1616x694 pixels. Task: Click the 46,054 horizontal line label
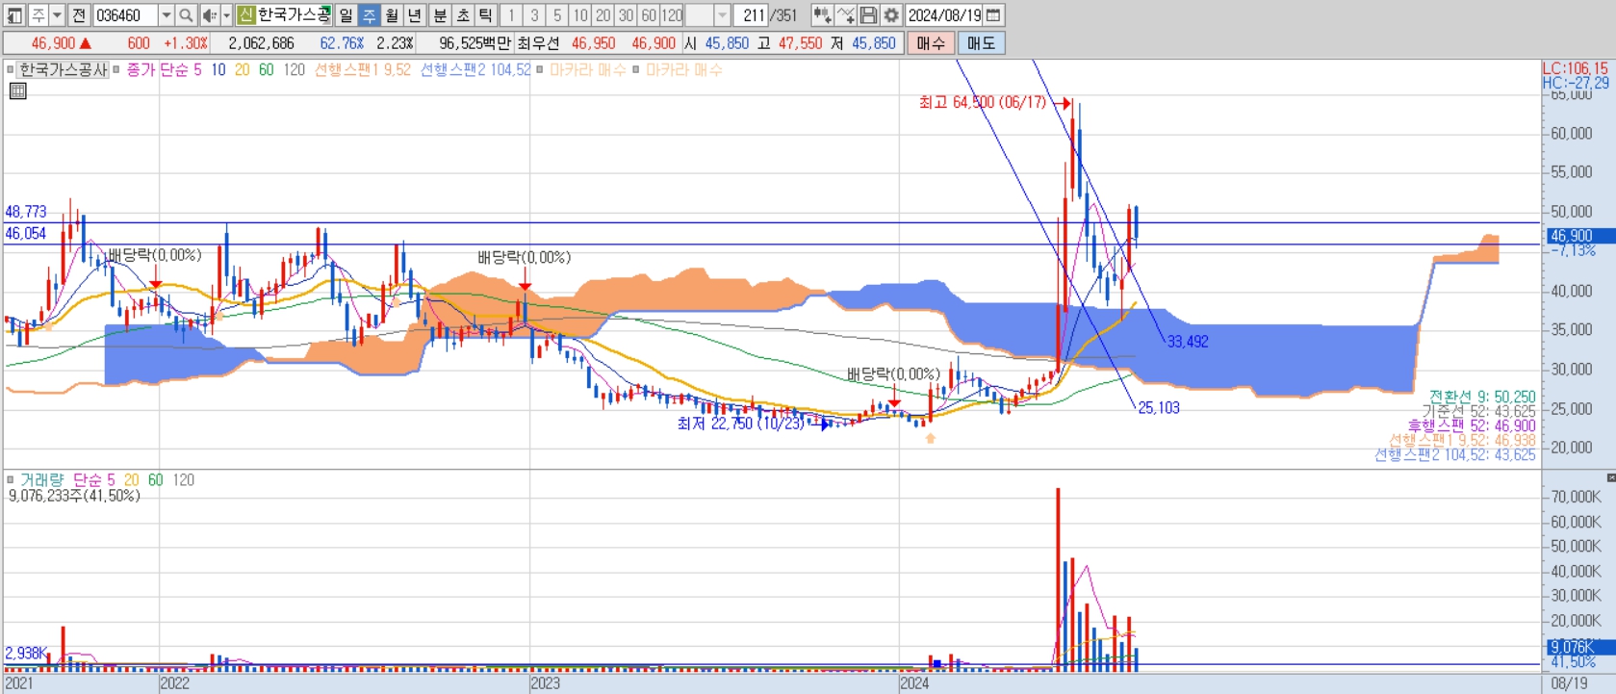[26, 234]
